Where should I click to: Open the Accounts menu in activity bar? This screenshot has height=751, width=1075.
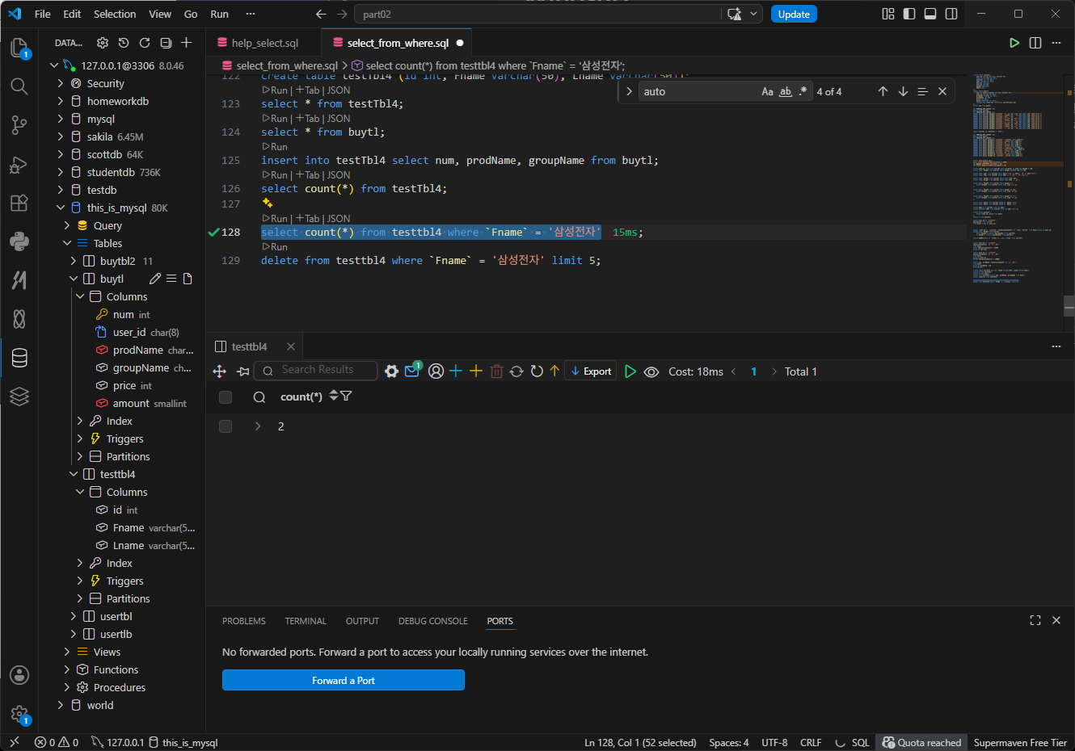(19, 675)
